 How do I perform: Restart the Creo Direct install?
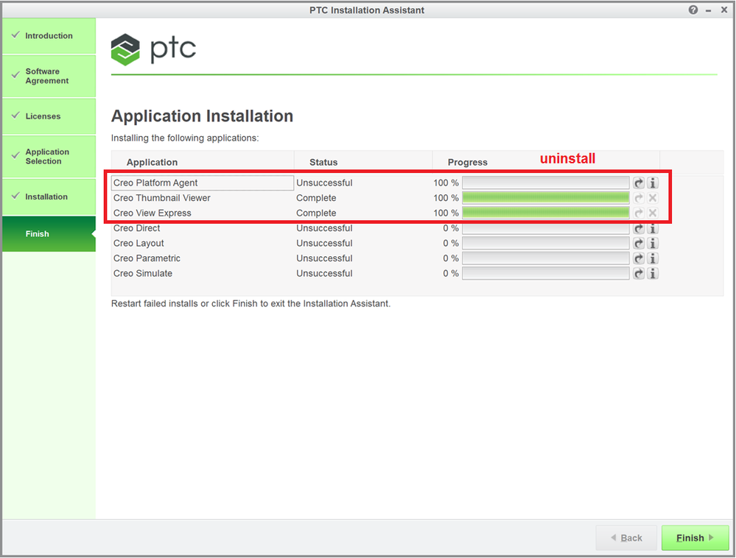638,228
